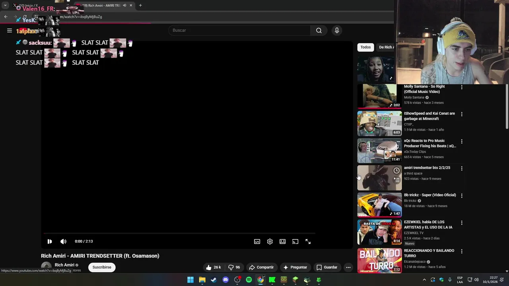Image resolution: width=509 pixels, height=286 pixels.
Task: Open Spotify from the taskbar
Action: point(249,280)
